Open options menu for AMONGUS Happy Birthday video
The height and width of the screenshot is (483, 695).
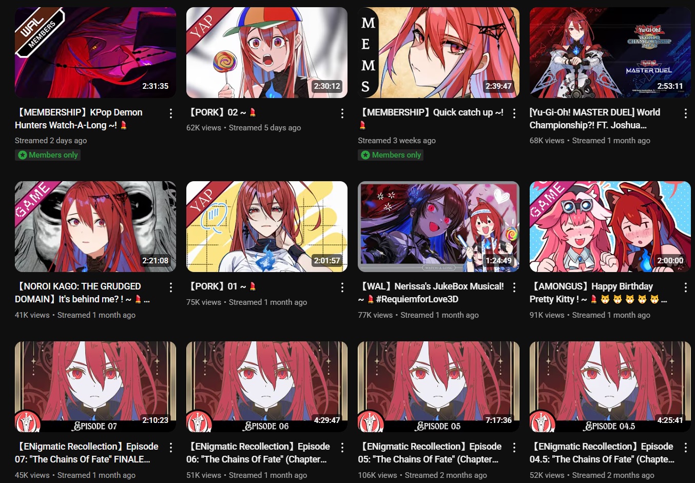686,287
